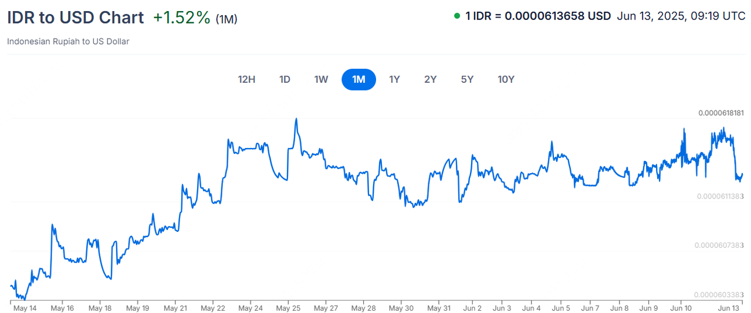Click the Indonesian Rupiah to US Dollar subtitle
The width and height of the screenshot is (751, 313).
68,41
